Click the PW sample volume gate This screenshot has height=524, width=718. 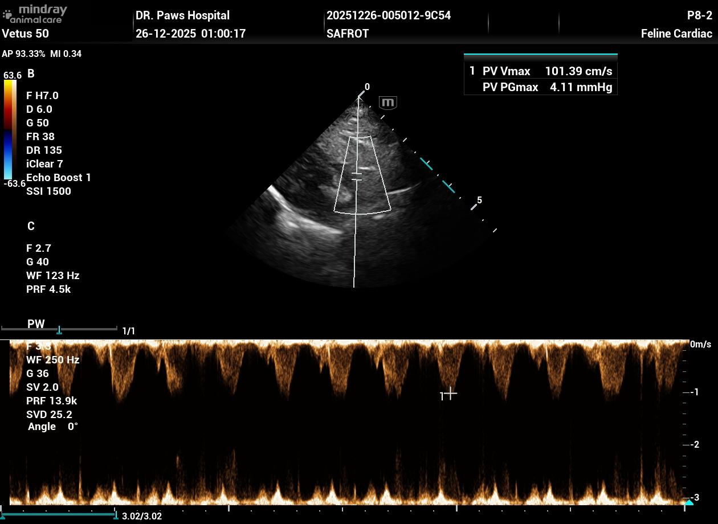click(x=356, y=177)
